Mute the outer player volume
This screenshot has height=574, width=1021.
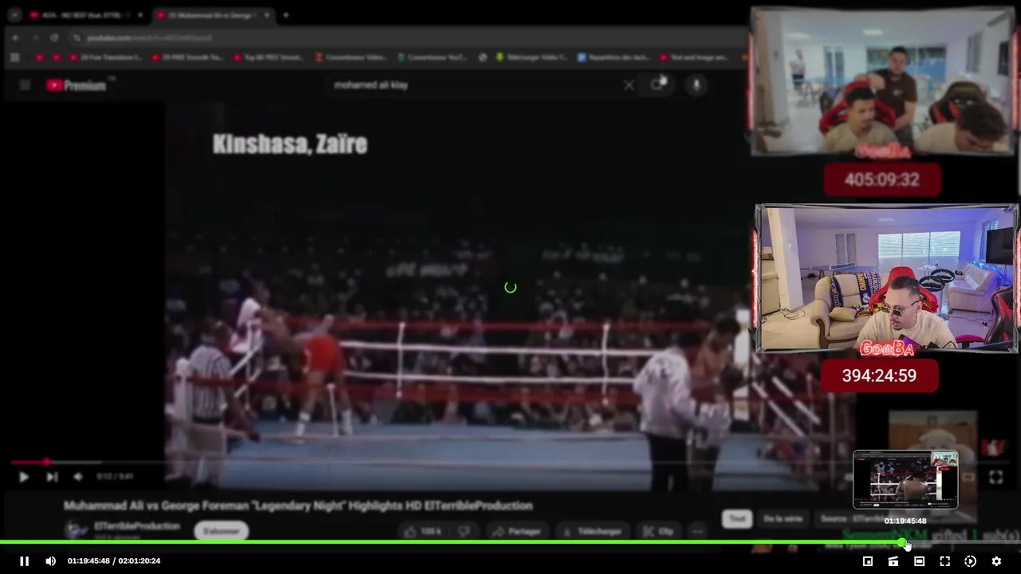50,561
